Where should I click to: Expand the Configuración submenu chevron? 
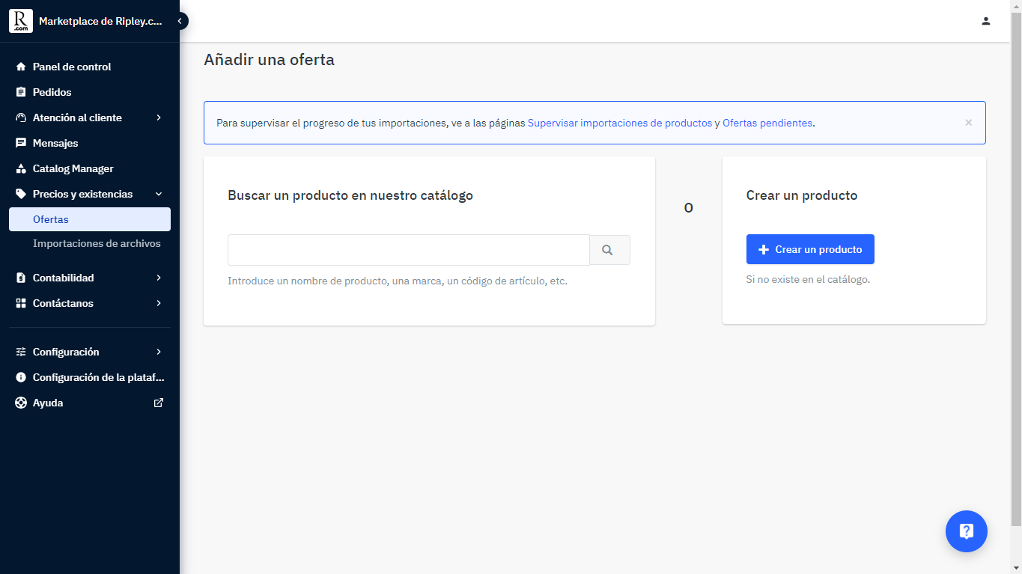pos(159,352)
